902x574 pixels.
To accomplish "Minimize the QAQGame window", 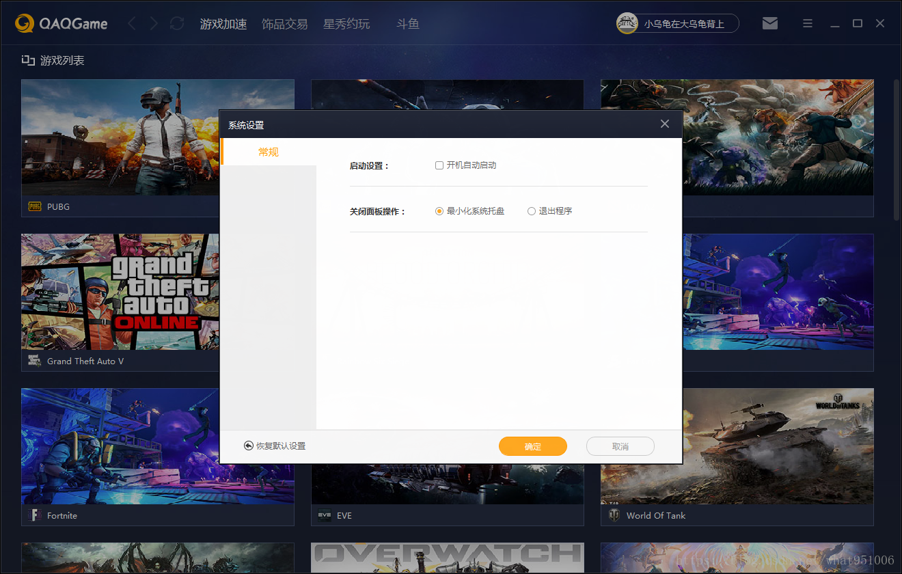I will click(835, 25).
